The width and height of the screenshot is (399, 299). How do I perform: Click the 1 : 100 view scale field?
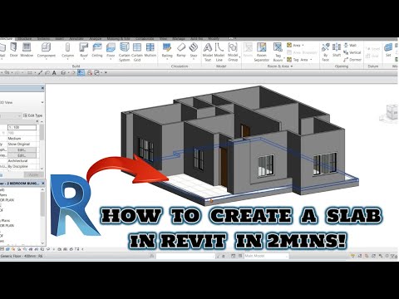pyautogui.click(x=22, y=127)
